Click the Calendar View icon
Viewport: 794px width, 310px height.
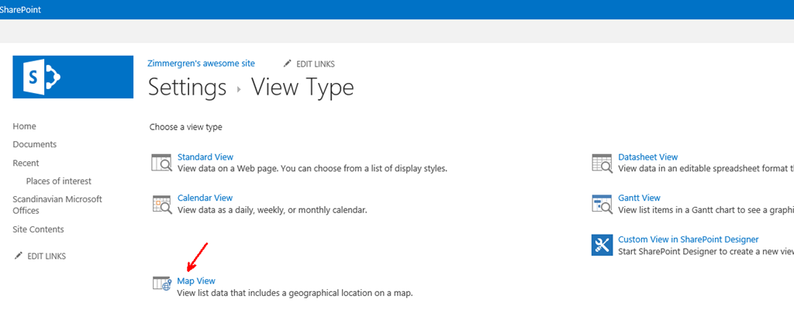coord(162,204)
